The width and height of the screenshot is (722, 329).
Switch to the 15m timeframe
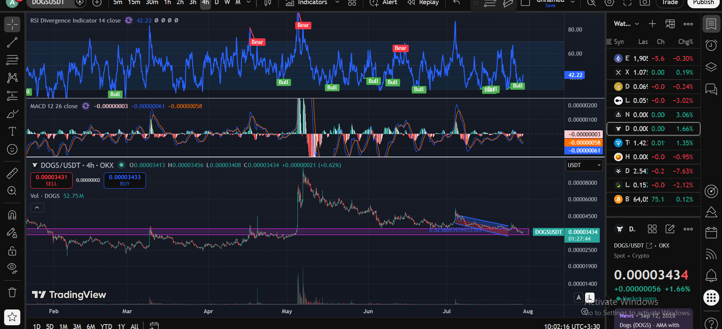tap(134, 2)
